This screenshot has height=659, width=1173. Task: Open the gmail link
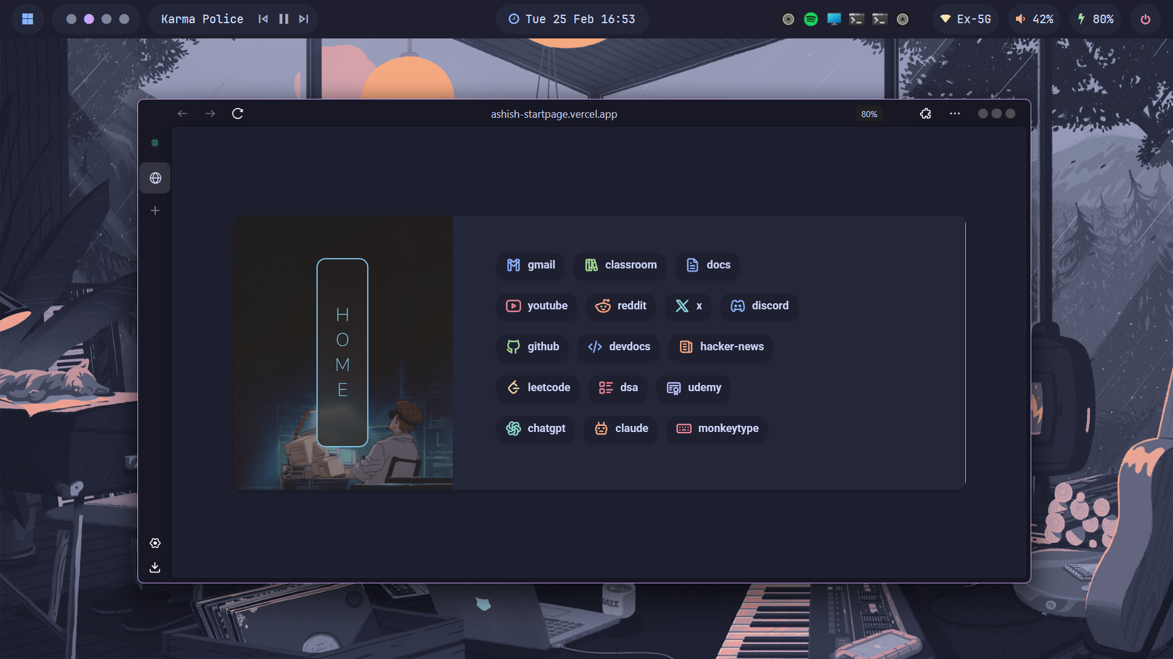point(530,265)
